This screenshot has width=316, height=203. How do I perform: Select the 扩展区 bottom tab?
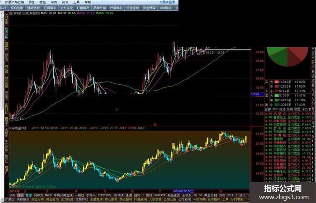point(10,199)
